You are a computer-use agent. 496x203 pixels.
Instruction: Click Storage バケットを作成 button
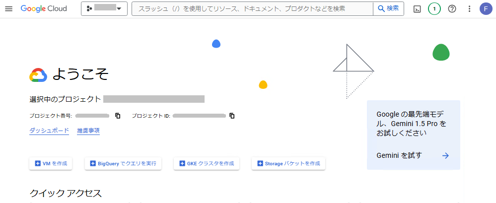pos(288,163)
